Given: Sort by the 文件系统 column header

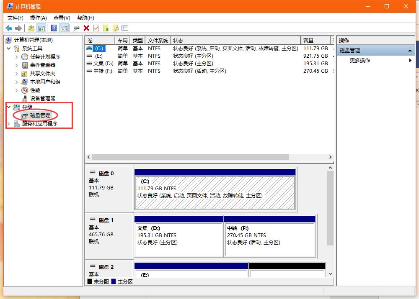Looking at the screenshot, I should click(x=158, y=40).
